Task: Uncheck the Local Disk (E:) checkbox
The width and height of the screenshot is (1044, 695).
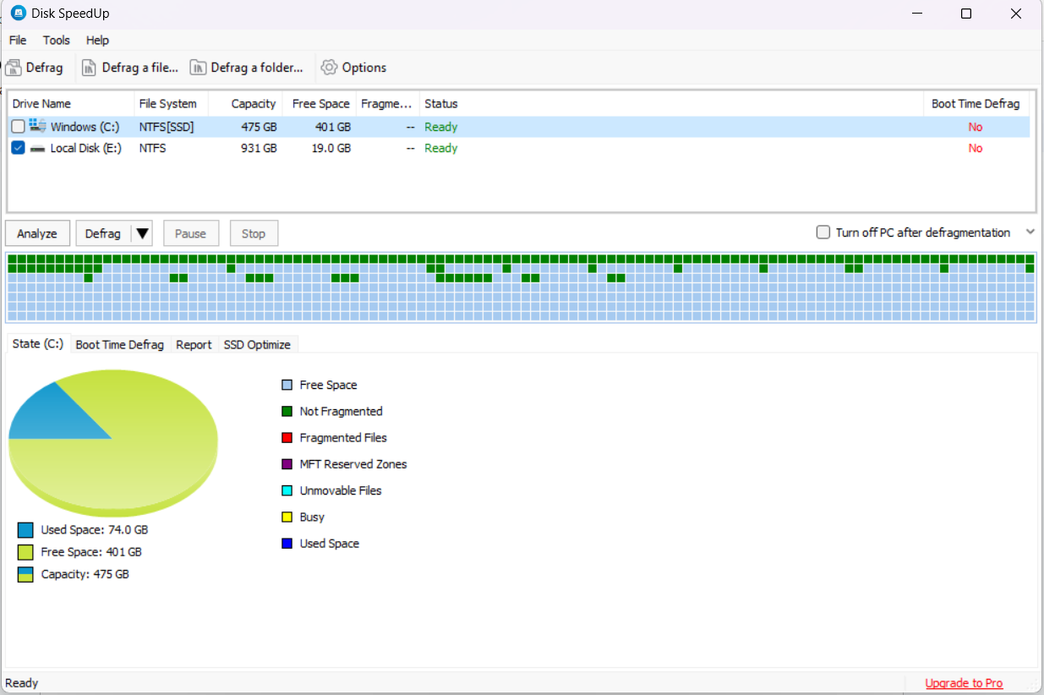Action: (x=18, y=148)
